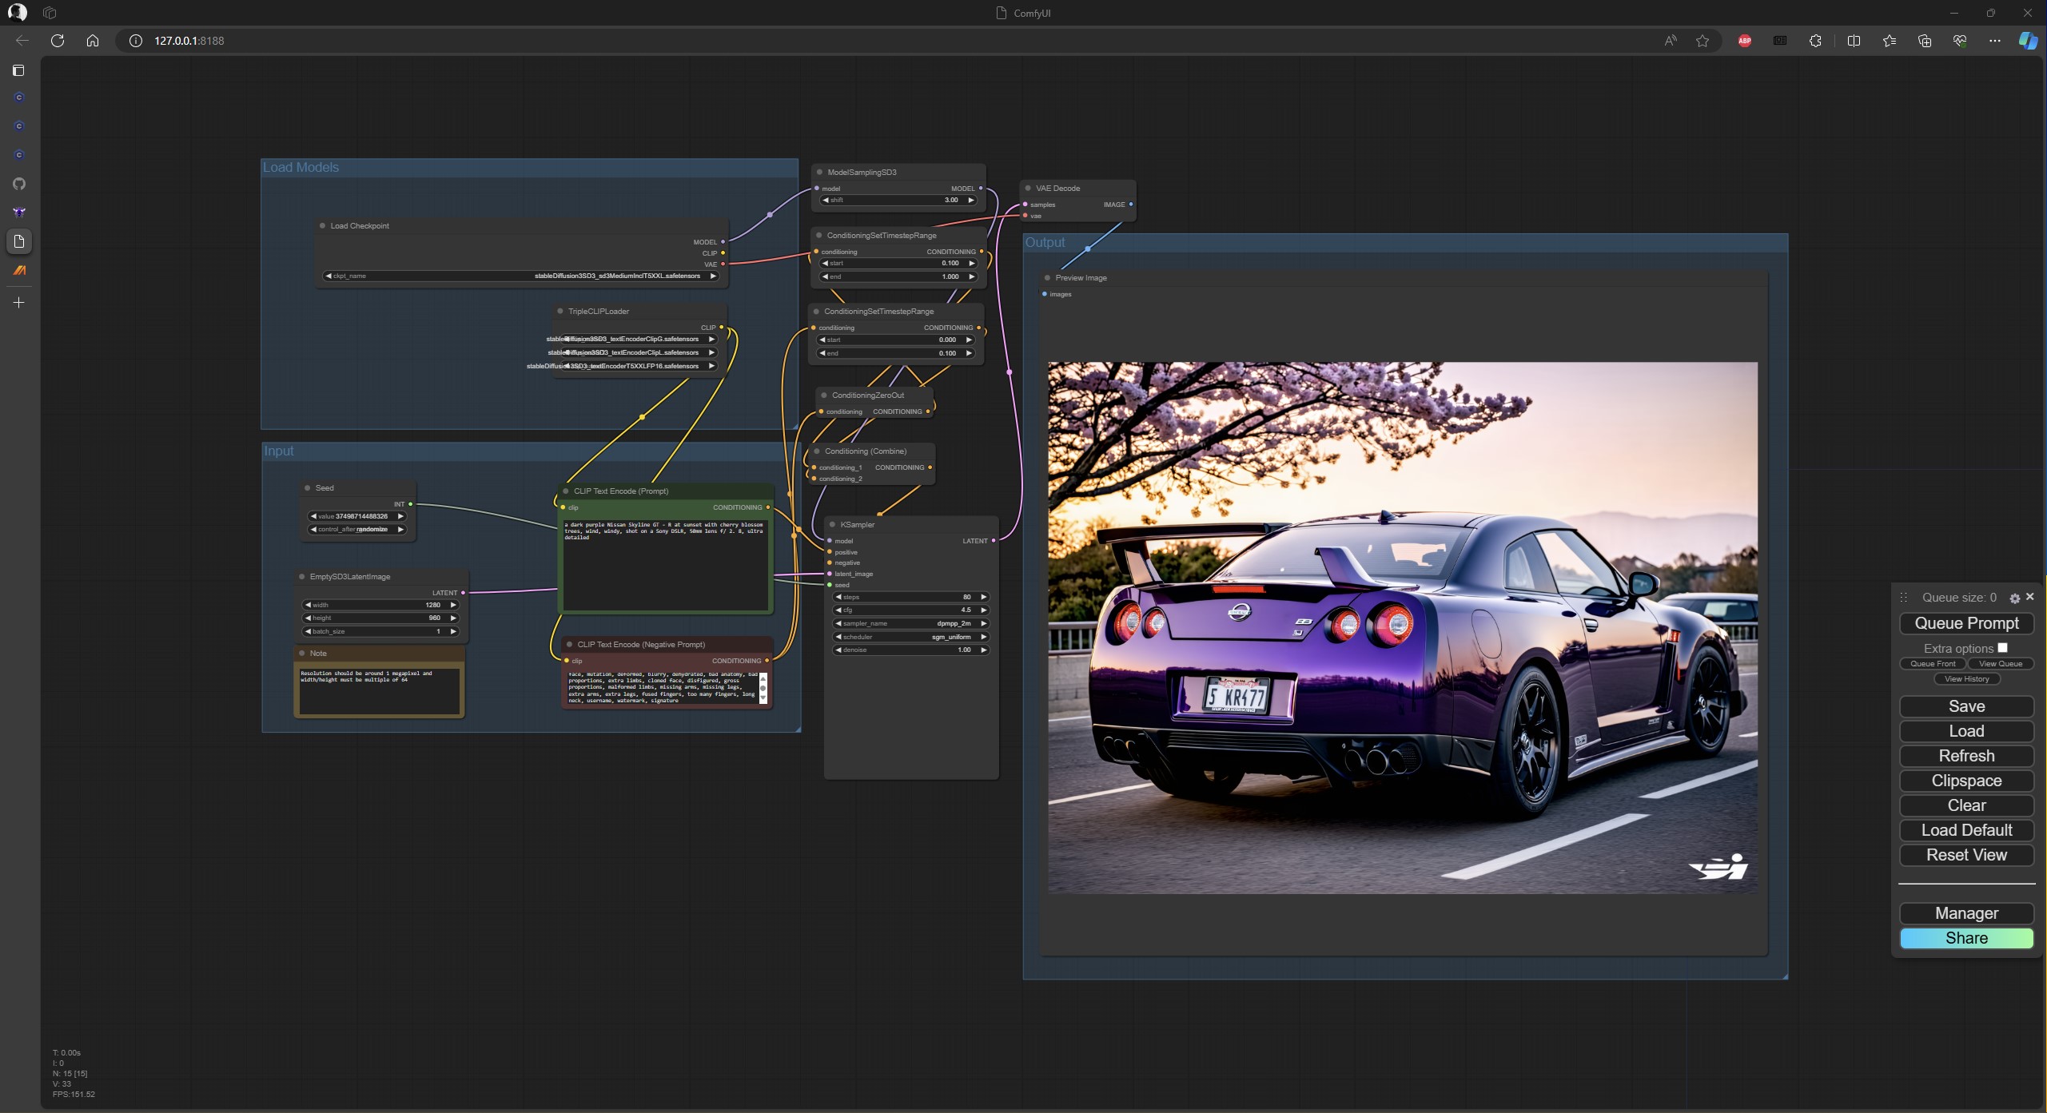
Task: Open the Collections icon
Action: coord(1924,41)
